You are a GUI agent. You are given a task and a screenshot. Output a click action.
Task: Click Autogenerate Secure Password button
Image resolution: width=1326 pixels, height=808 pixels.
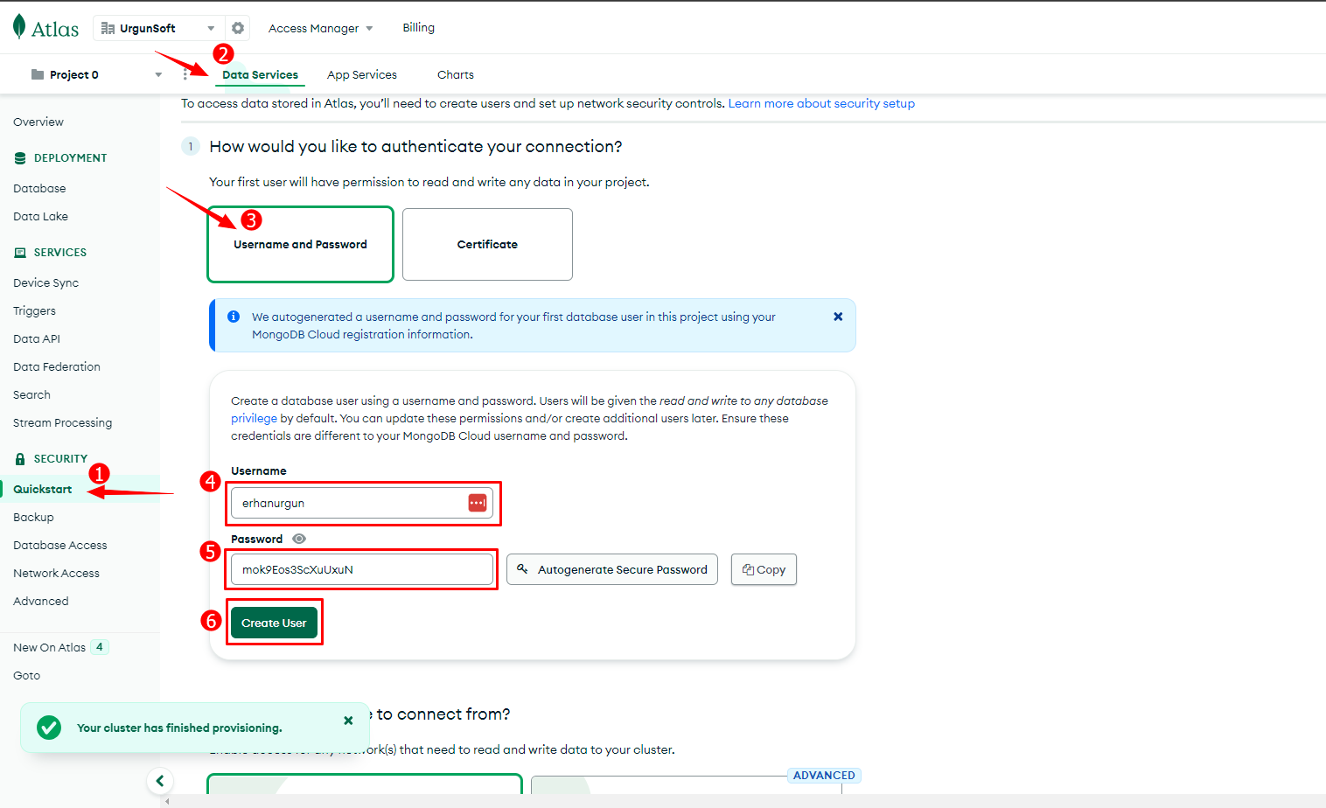tap(612, 569)
